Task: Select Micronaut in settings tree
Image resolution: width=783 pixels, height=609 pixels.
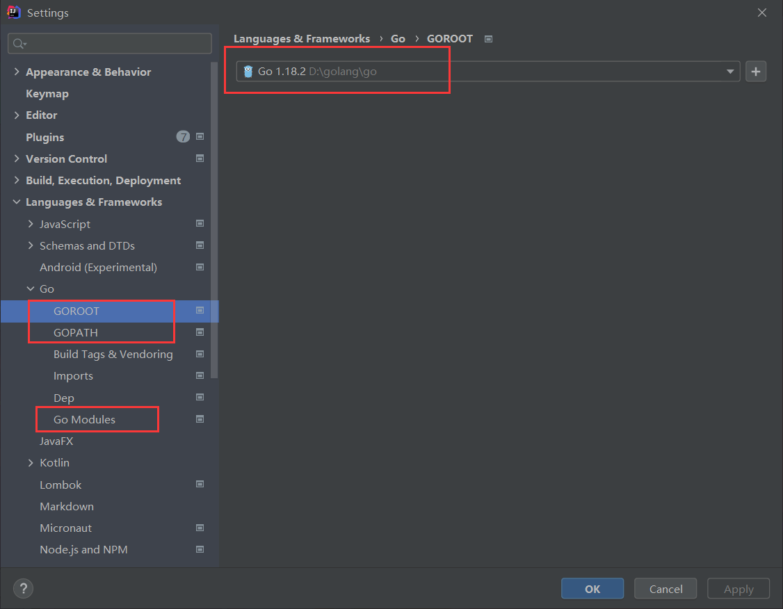Action: tap(66, 528)
